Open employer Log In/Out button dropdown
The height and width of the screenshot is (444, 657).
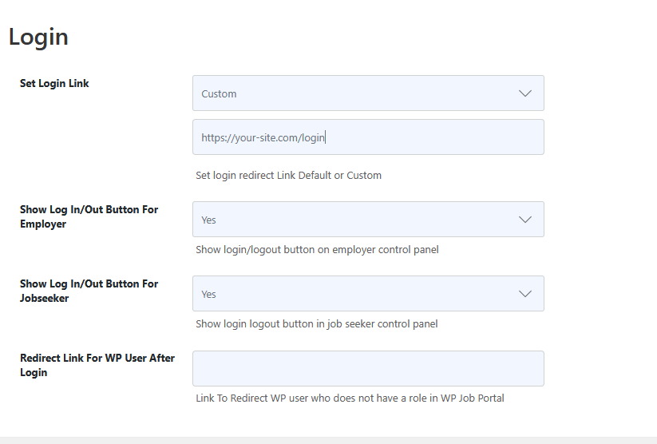click(x=368, y=220)
